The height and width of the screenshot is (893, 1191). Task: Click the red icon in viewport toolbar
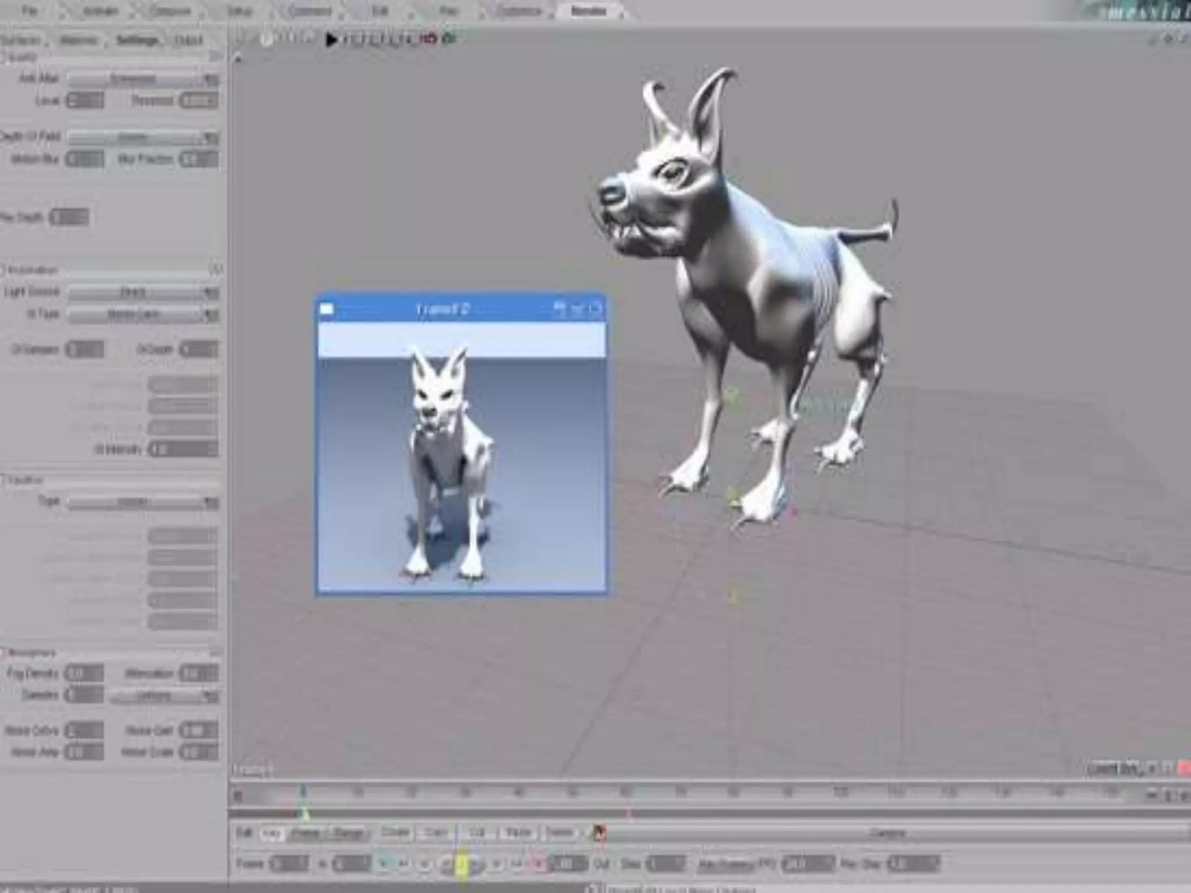tap(429, 39)
